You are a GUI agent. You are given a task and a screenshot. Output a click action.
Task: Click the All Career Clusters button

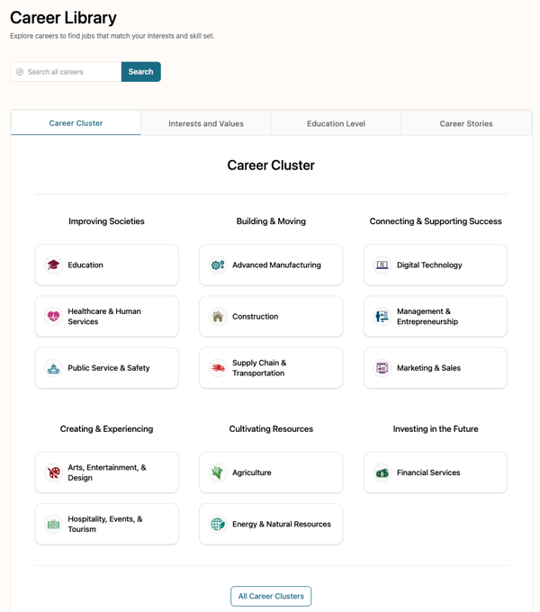[271, 596]
